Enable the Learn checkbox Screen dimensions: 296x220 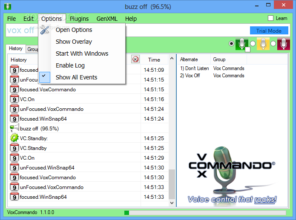pyautogui.click(x=270, y=18)
